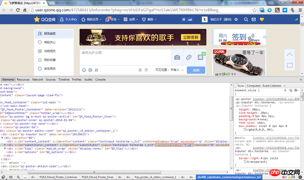Click the yellow diamond VIP icon
Image resolution: width=304 pixels, height=180 pixels.
tap(262, 19)
